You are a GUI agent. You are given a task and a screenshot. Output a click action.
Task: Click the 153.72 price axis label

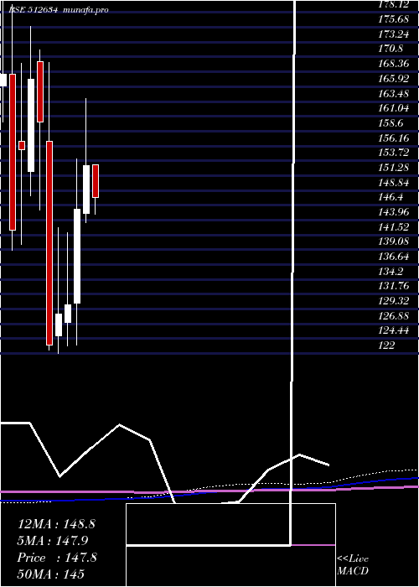coord(393,153)
